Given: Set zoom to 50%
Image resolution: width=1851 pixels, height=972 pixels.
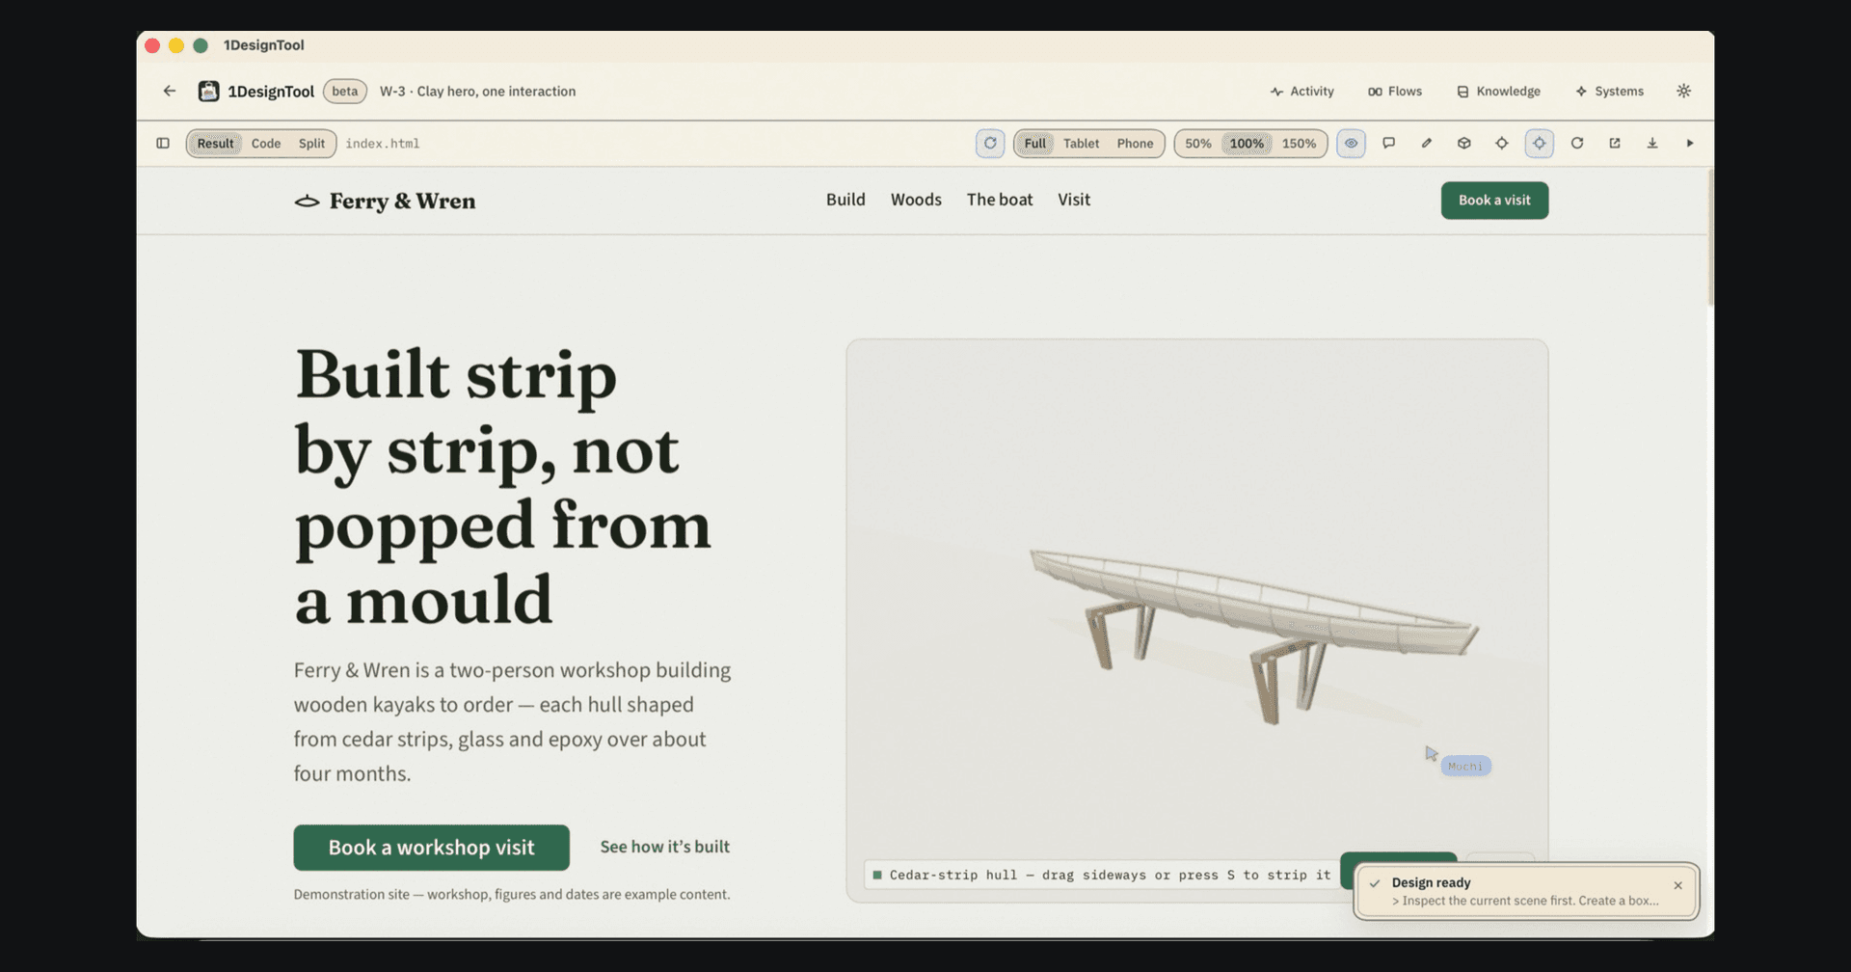Looking at the screenshot, I should click(x=1198, y=144).
